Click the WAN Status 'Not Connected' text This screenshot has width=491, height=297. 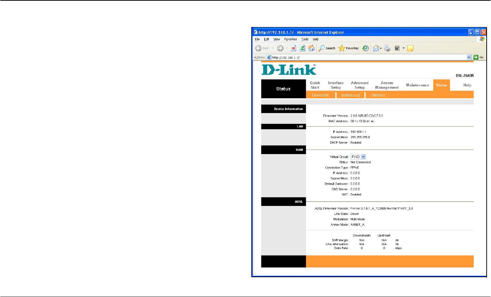click(x=360, y=162)
